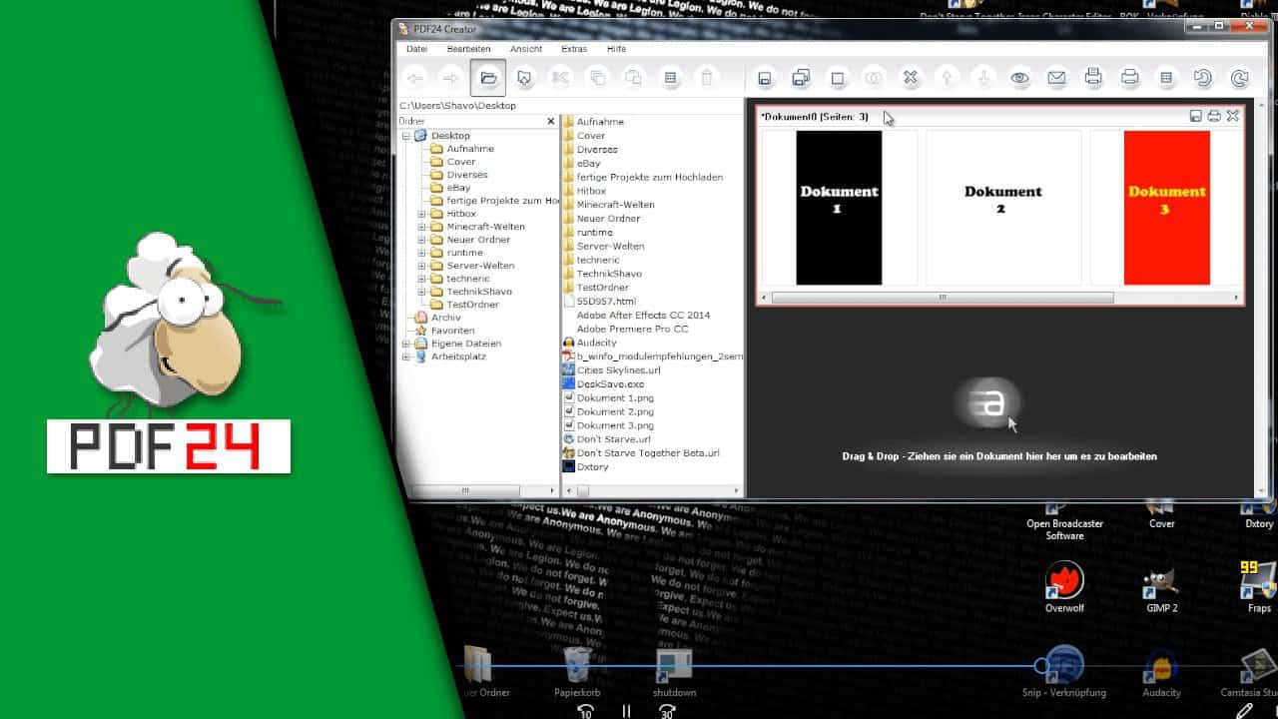Click the Papierkorb desktop icon
Image resolution: width=1278 pixels, height=719 pixels.
pyautogui.click(x=576, y=673)
